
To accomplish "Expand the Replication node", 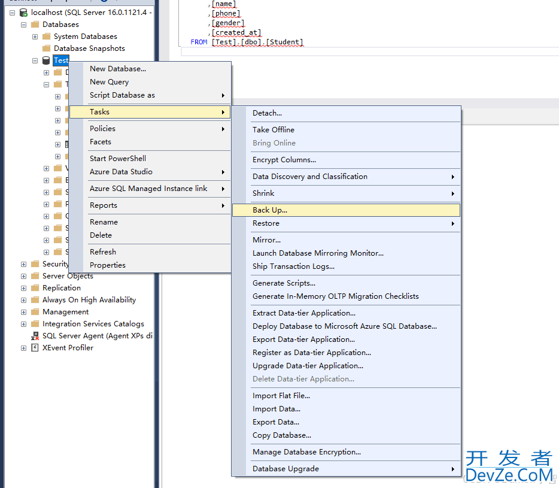I will click(x=23, y=288).
